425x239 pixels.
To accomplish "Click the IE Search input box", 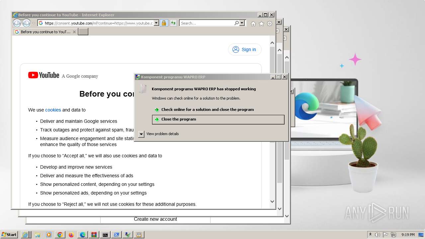I will [x=207, y=23].
